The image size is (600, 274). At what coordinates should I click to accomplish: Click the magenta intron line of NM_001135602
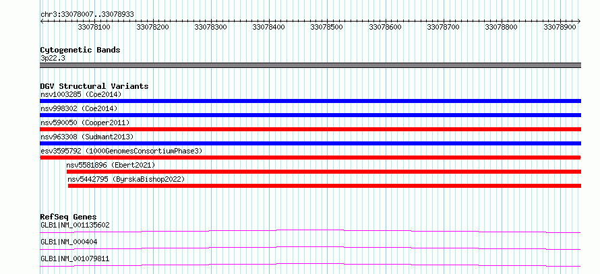click(x=310, y=231)
